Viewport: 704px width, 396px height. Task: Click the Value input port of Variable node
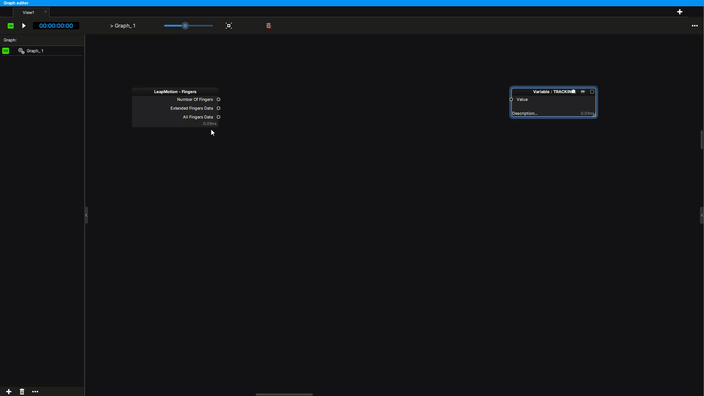tap(511, 99)
